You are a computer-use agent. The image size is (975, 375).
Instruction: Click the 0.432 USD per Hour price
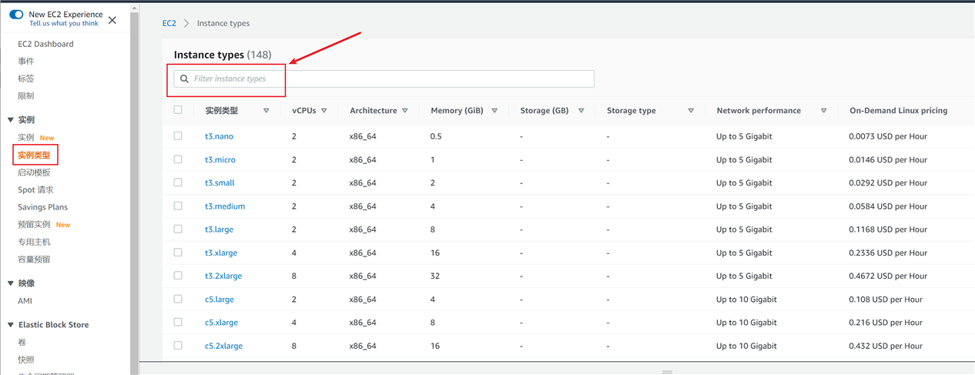pyautogui.click(x=886, y=346)
